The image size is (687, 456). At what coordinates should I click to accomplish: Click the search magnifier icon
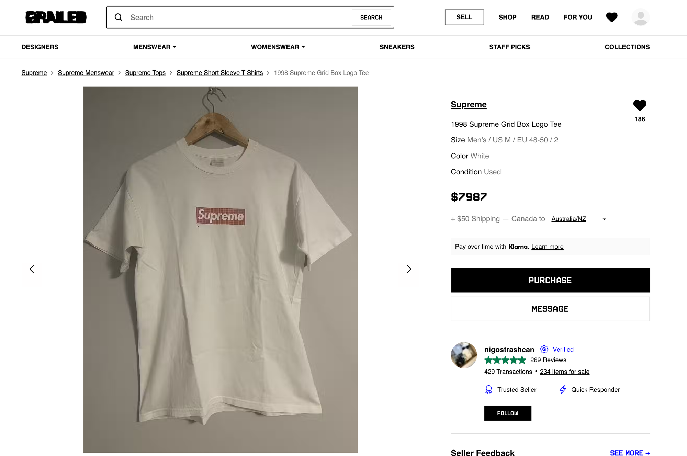119,17
